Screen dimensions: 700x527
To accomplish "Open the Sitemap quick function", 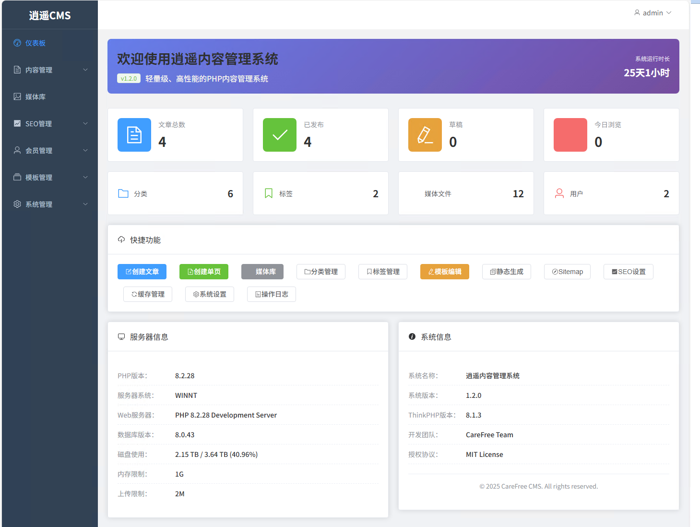I will click(567, 272).
